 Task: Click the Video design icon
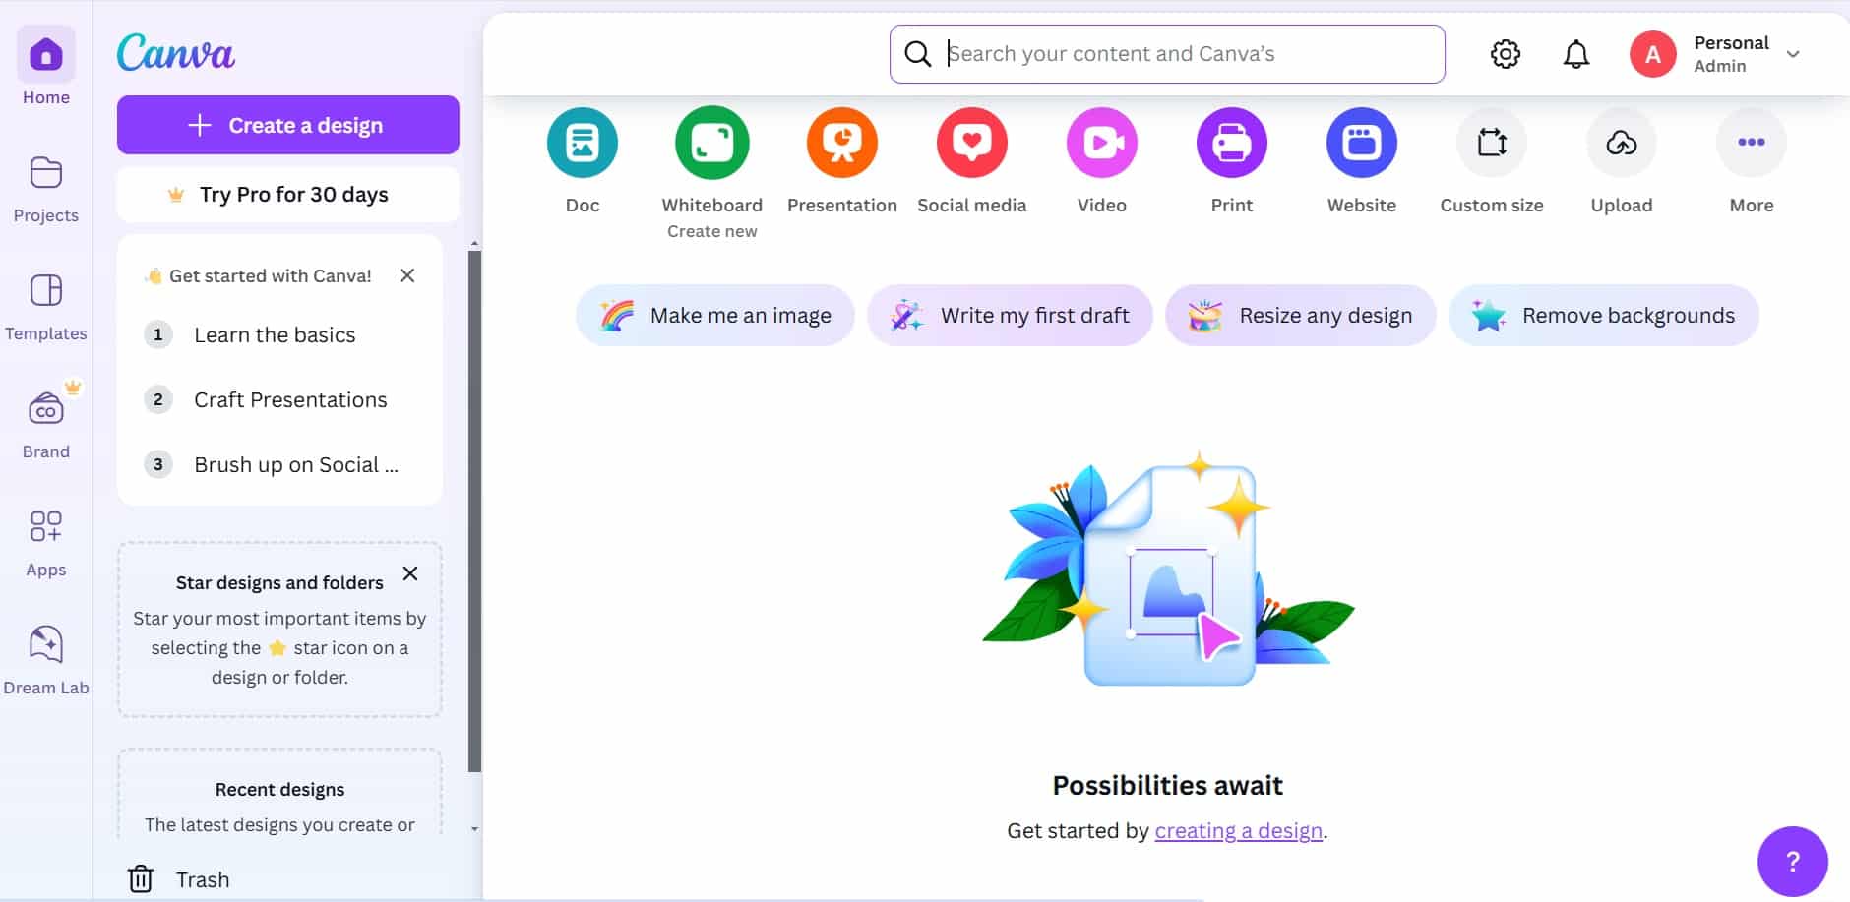(x=1101, y=144)
